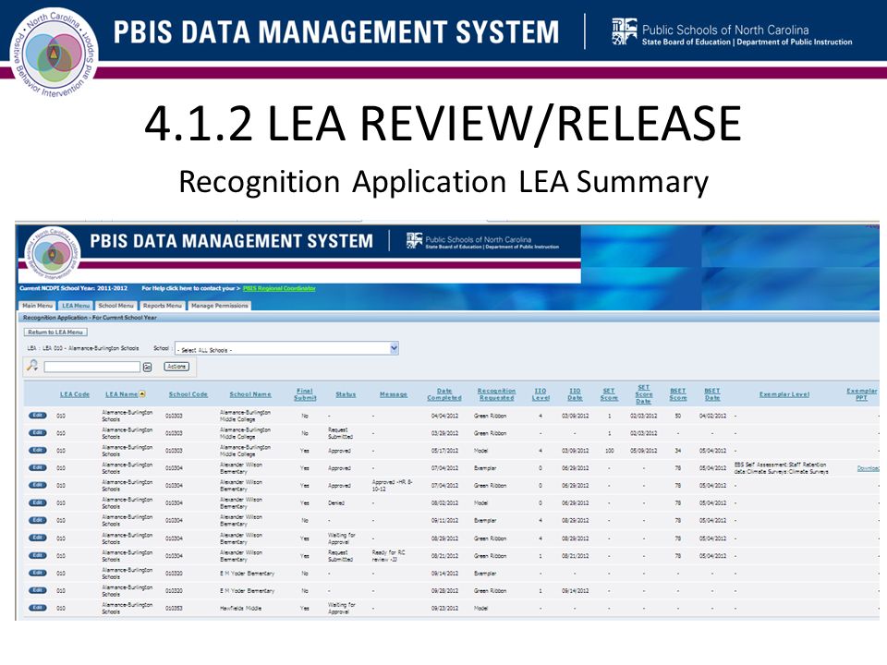Click the Final Submit column header
The image size is (887, 665).
305,394
